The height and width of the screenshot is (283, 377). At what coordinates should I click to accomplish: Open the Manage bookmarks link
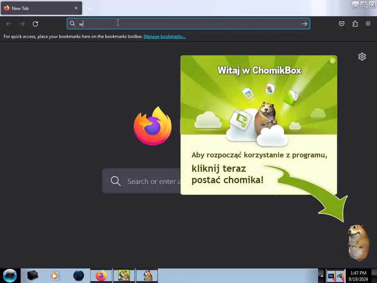[165, 36]
